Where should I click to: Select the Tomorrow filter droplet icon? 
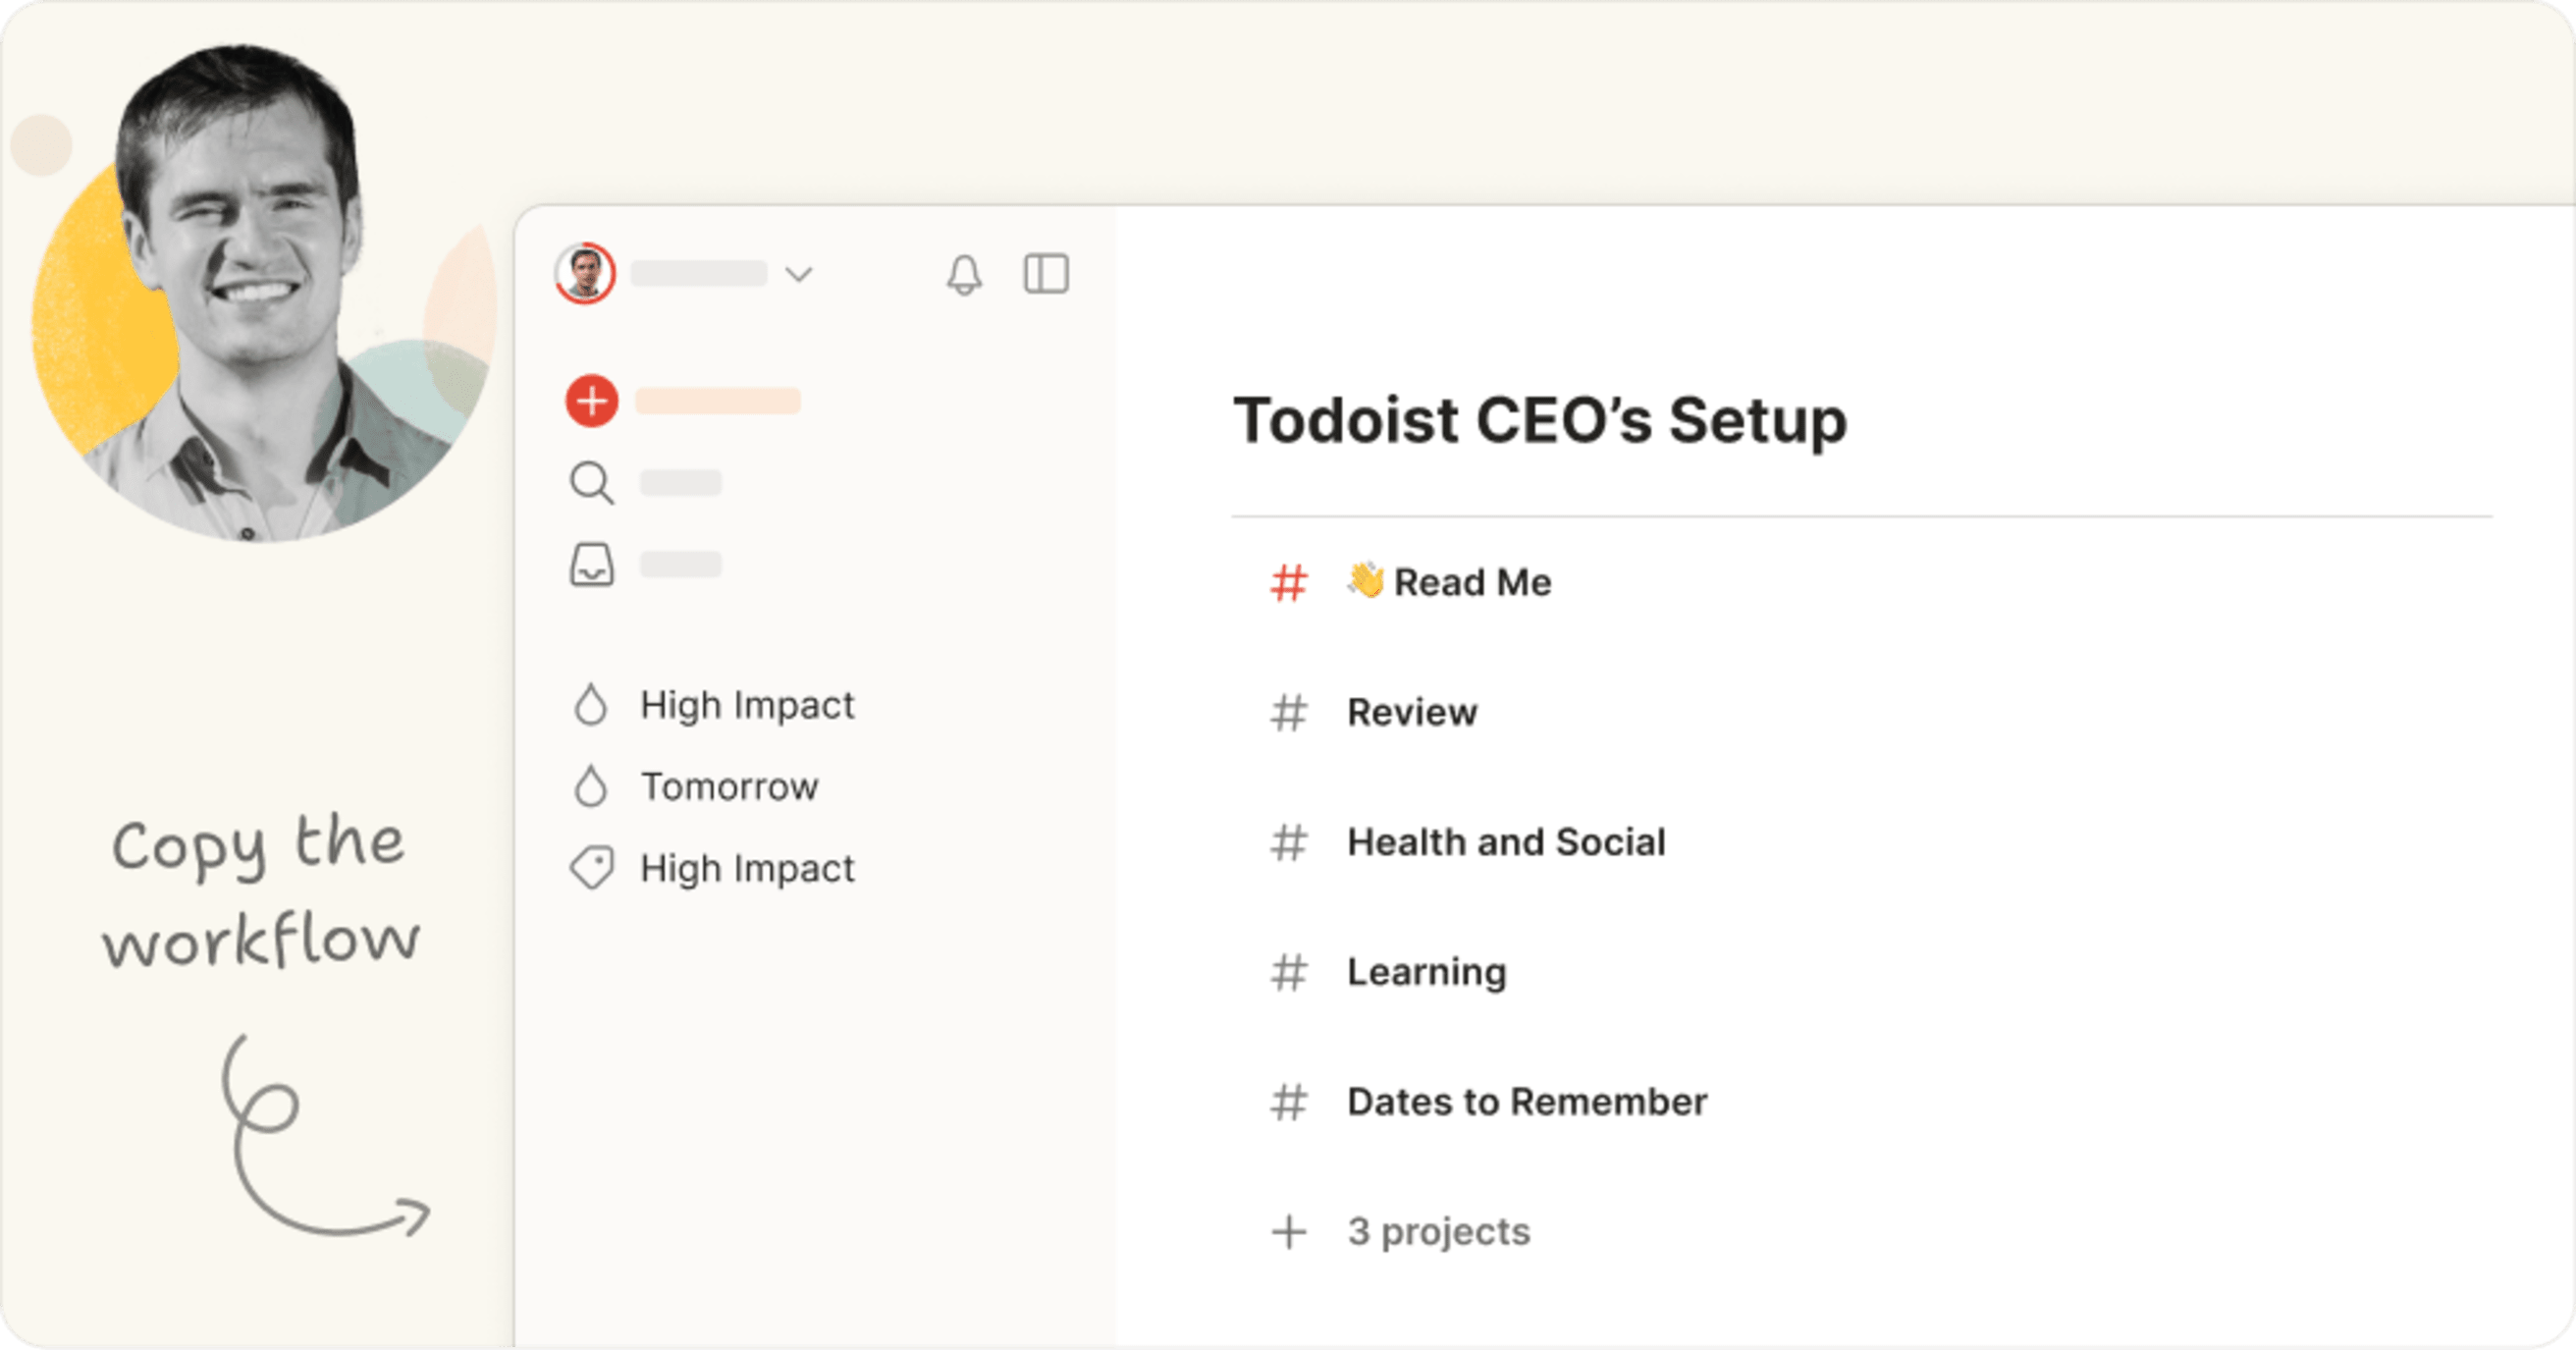[592, 786]
